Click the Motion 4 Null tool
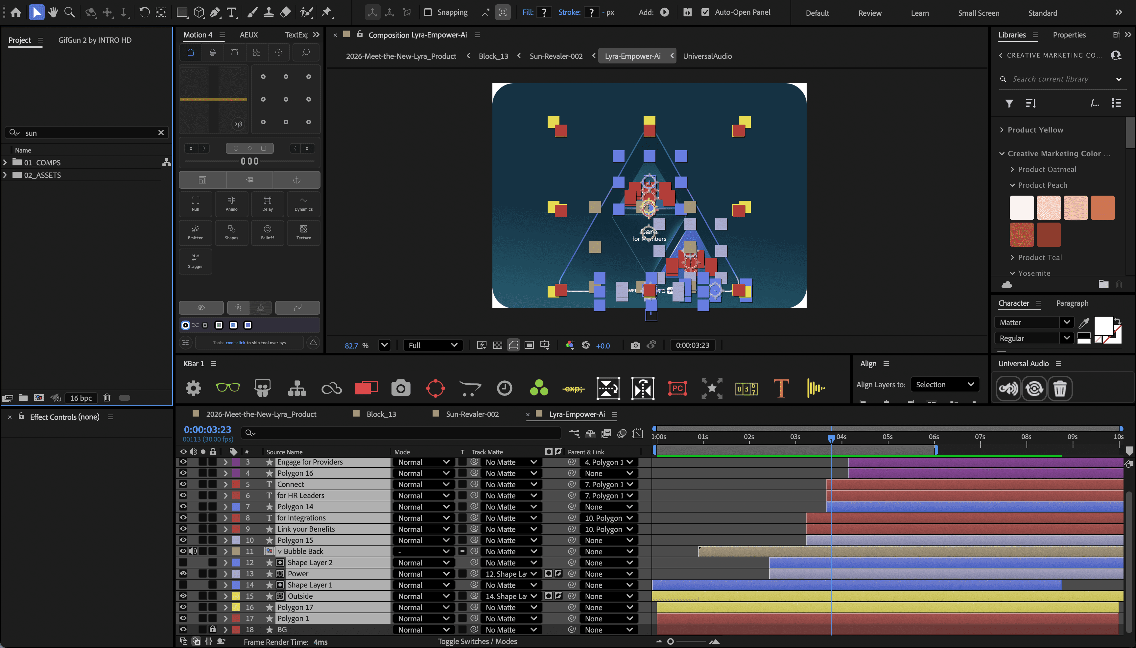The image size is (1136, 648). (195, 204)
